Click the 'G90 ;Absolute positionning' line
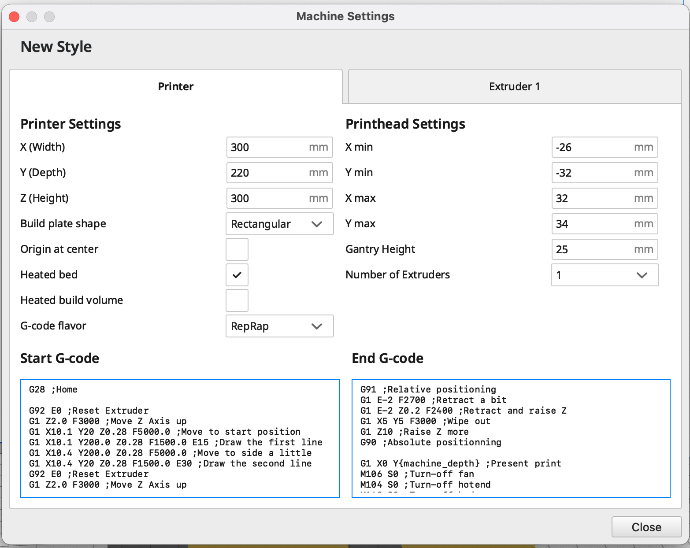Viewport: 690px width, 548px height. coord(431,442)
